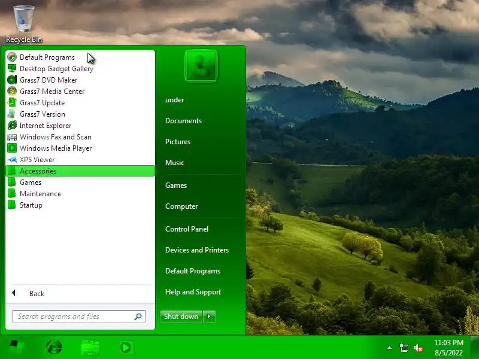Open Devices and Printers
Viewport: 479px width, 359px height.
click(197, 250)
